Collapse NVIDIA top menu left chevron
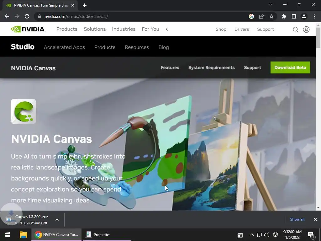Image resolution: width=321 pixels, height=241 pixels. [167, 29]
